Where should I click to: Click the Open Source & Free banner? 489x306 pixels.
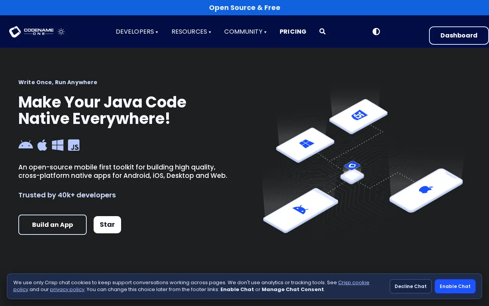[x=244, y=8]
